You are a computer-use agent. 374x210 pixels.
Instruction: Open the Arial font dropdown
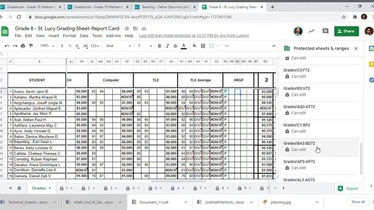point(118,45)
